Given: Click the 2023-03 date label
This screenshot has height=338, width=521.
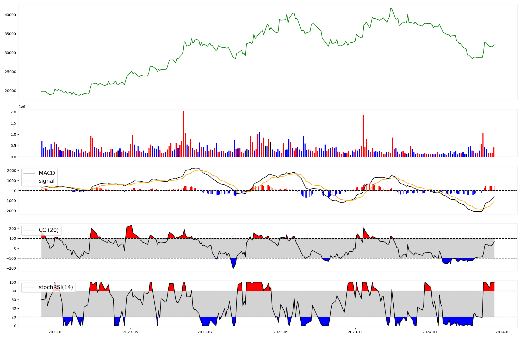Looking at the screenshot, I should click(56, 332).
